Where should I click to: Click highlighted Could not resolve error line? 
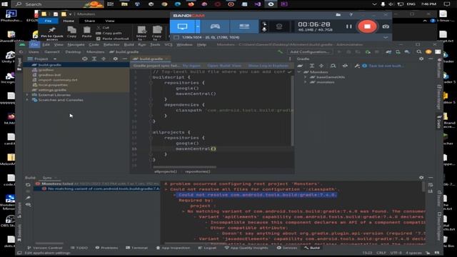[257, 195]
